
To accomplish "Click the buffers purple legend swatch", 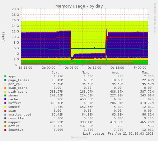I will coord(5,103).
